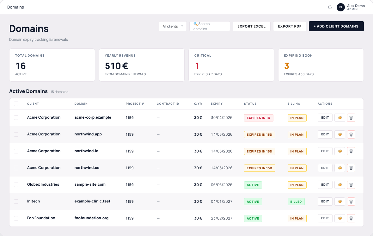
Task: Edit the sample-site.com domain
Action: click(x=325, y=184)
